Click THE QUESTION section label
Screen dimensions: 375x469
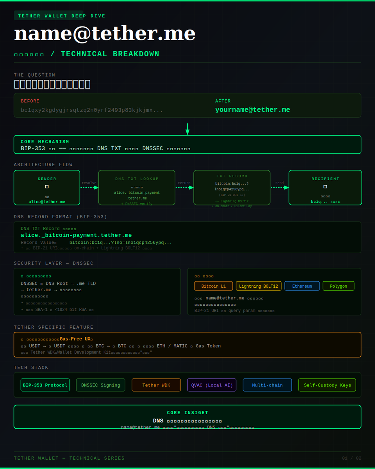click(x=35, y=75)
